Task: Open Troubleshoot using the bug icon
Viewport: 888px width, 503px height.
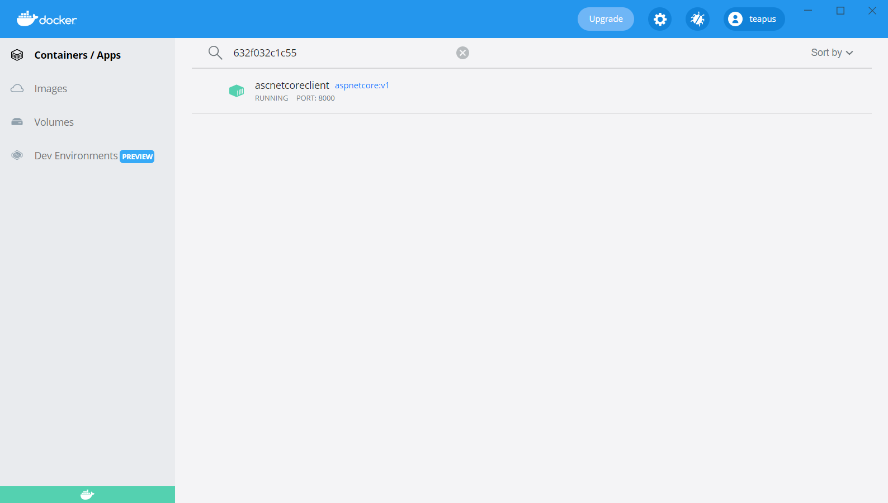Action: [x=697, y=20]
